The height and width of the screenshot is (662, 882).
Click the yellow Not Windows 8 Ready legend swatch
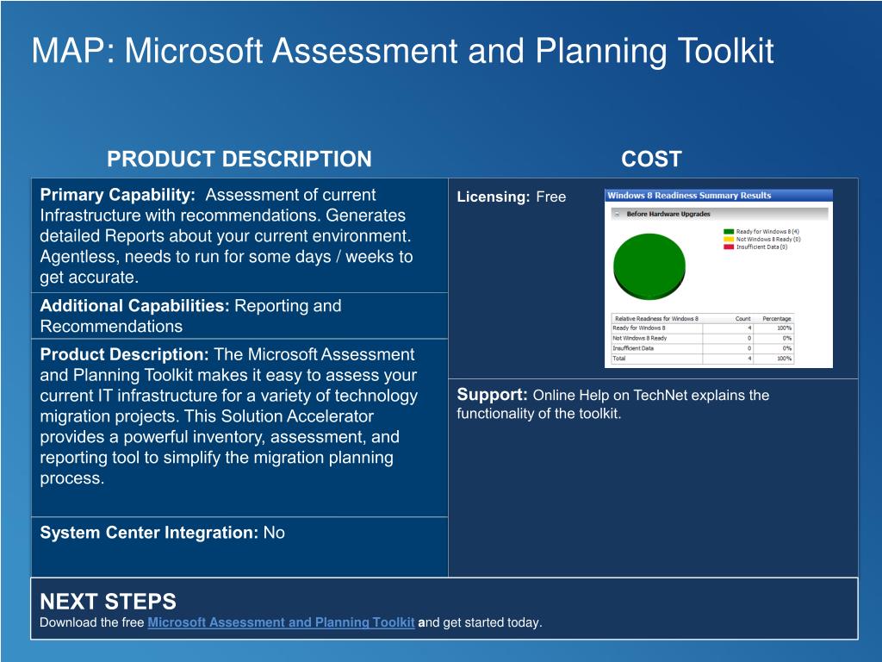point(729,240)
